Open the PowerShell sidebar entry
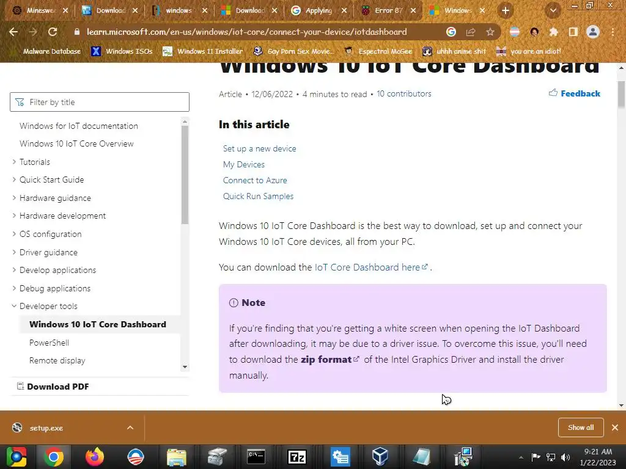 pyautogui.click(x=49, y=343)
